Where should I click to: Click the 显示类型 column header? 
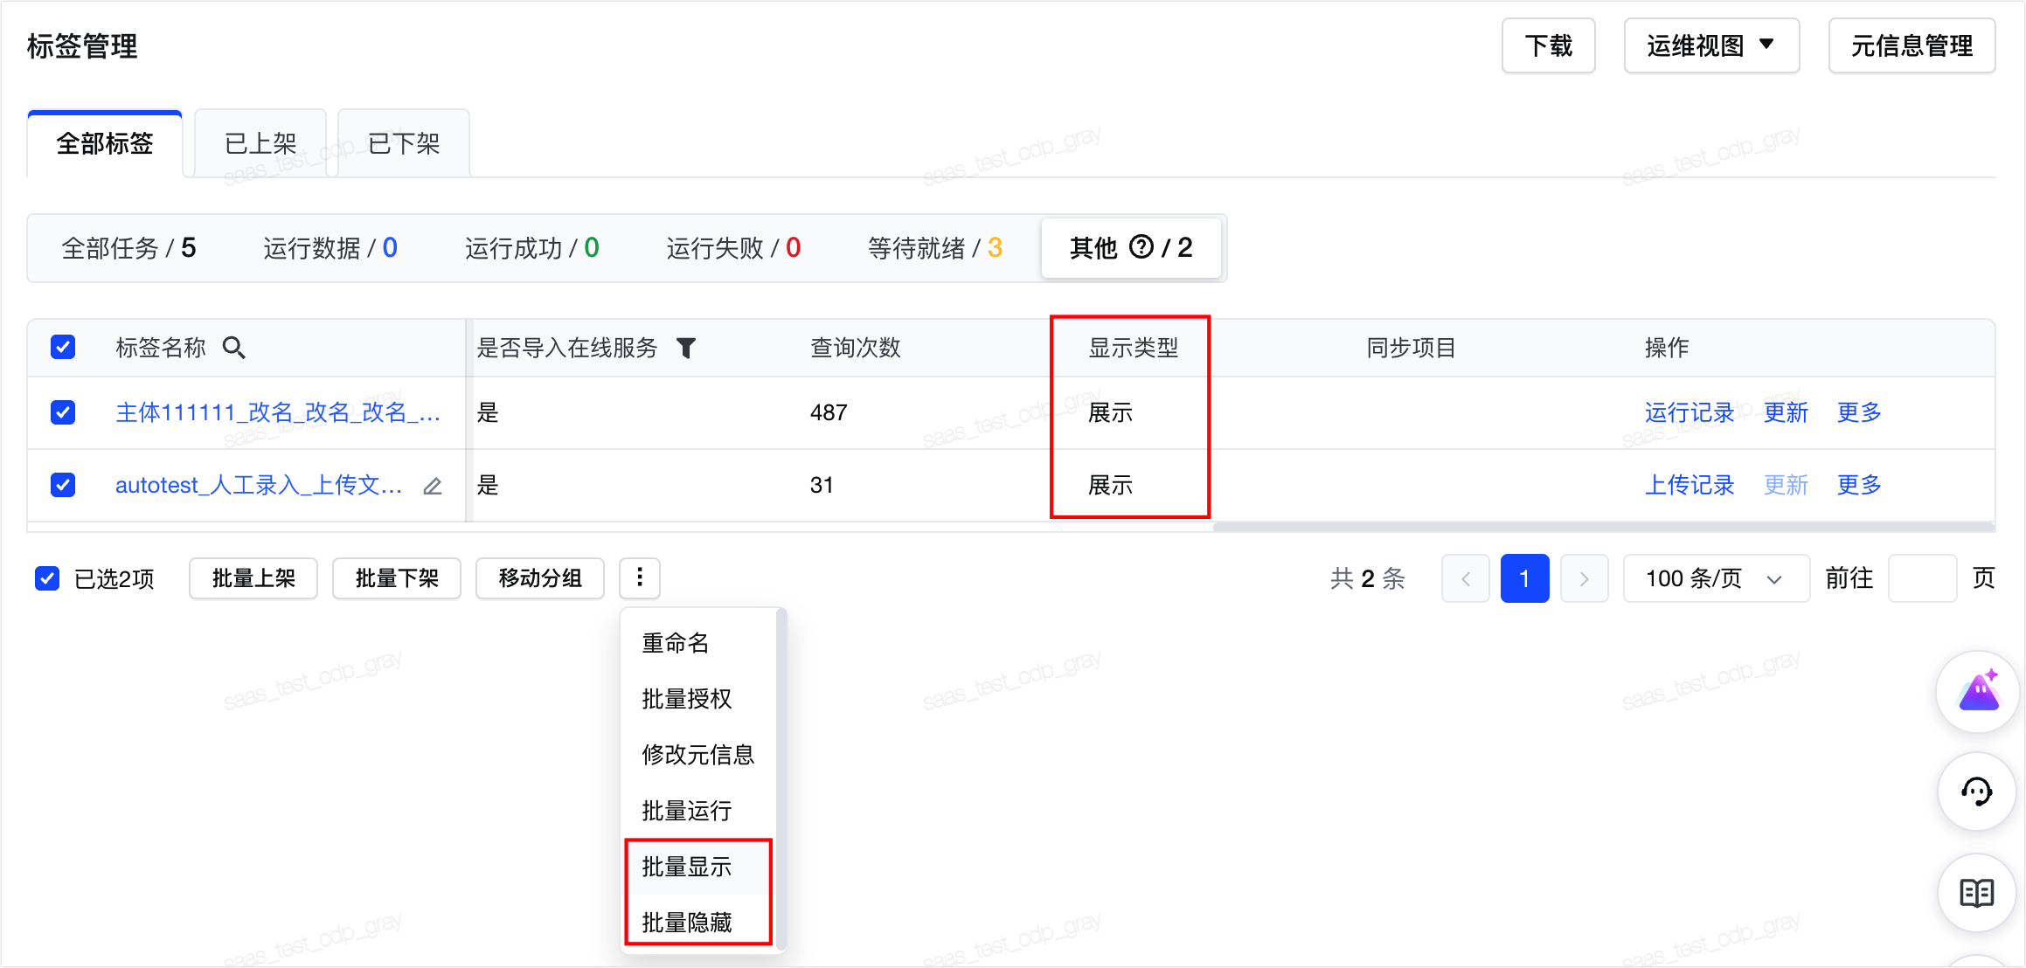(1134, 348)
